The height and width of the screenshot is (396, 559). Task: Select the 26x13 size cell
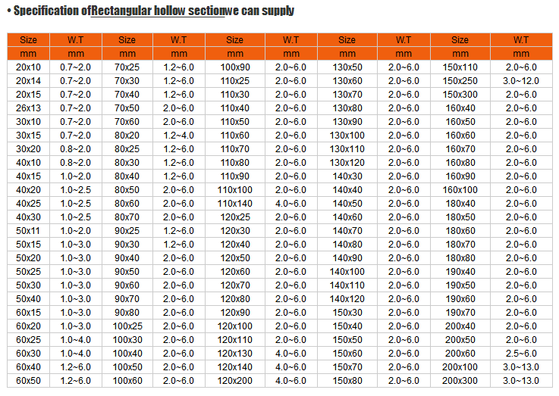click(x=29, y=108)
